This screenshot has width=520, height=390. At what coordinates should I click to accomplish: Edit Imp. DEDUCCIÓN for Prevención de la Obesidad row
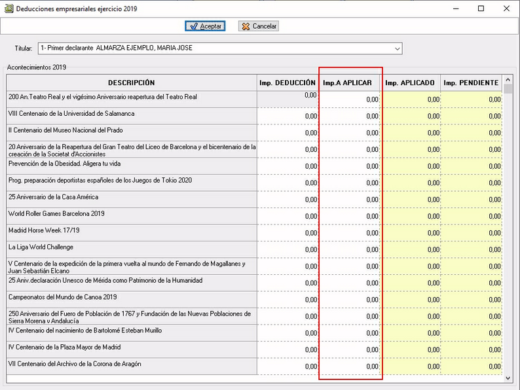click(x=288, y=166)
